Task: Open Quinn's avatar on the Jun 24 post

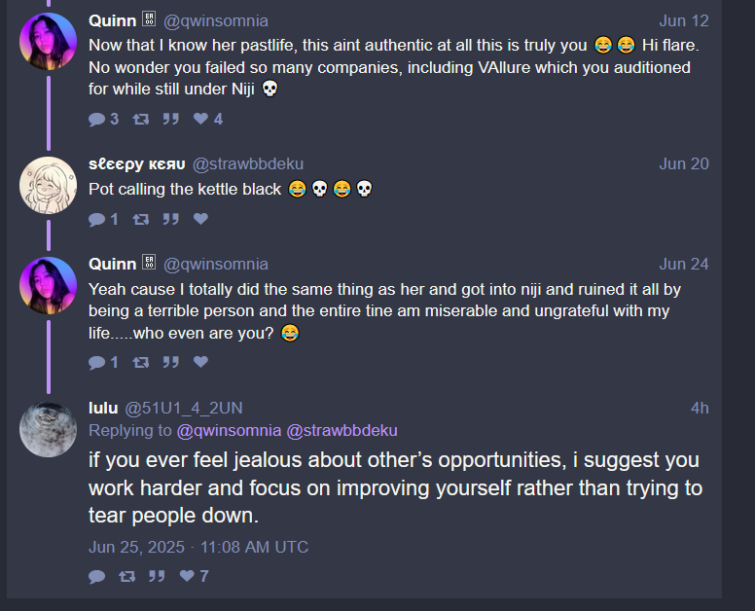Action: pyautogui.click(x=48, y=285)
